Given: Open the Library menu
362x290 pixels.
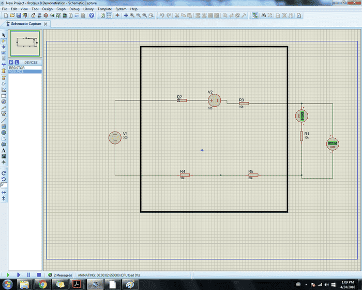Looking at the screenshot, I should tap(89, 9).
